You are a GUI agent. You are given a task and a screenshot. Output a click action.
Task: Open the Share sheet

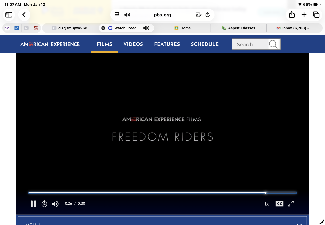292,15
